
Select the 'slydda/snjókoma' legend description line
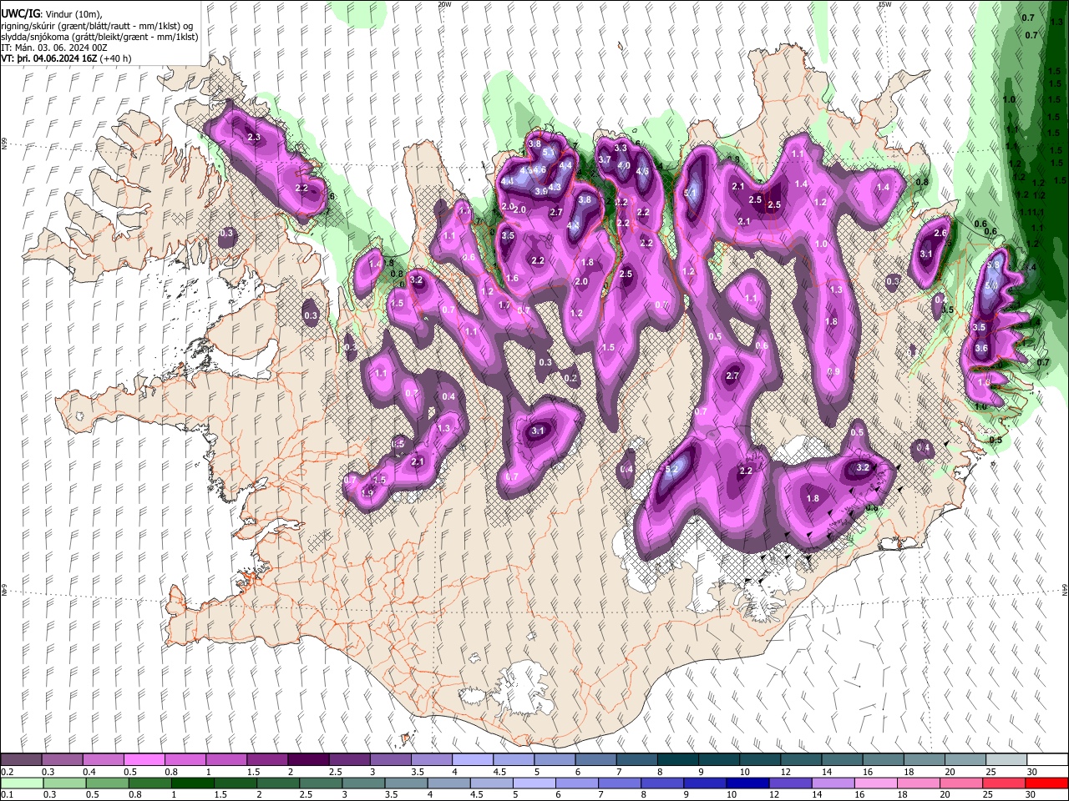[x=99, y=37]
